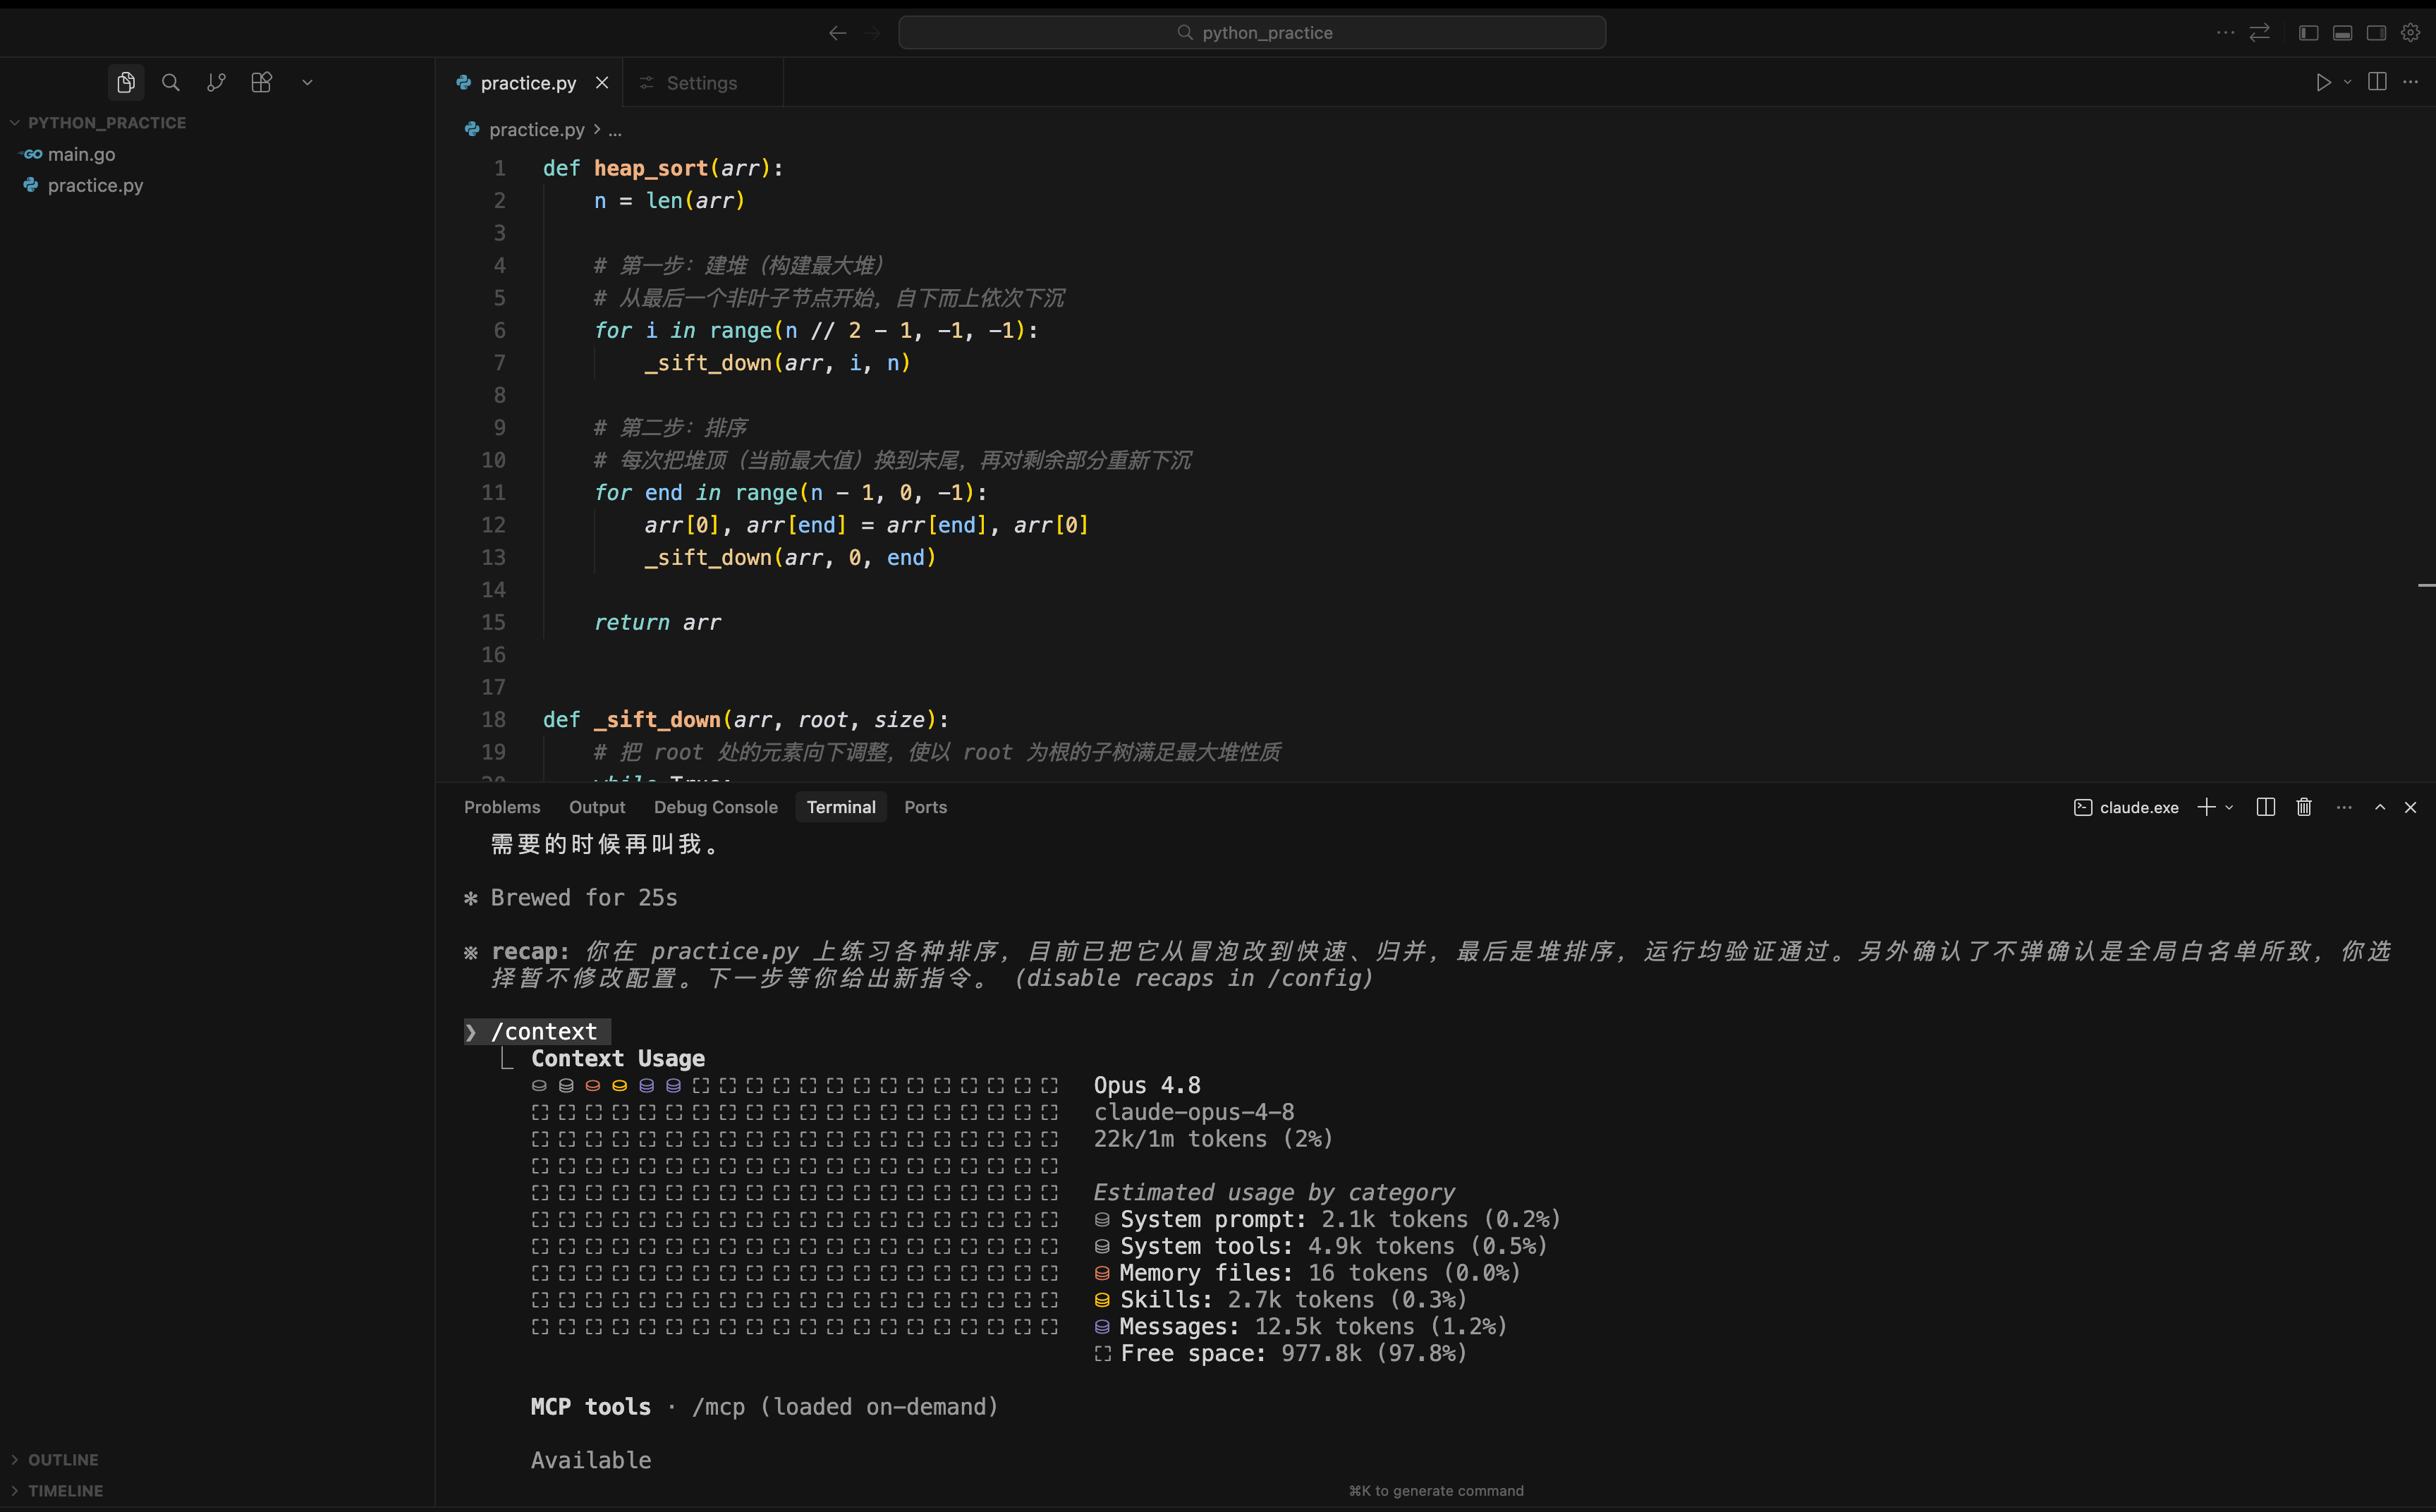Viewport: 2436px width, 1512px height.
Task: Switch to the Ports panel tab
Action: click(x=925, y=807)
